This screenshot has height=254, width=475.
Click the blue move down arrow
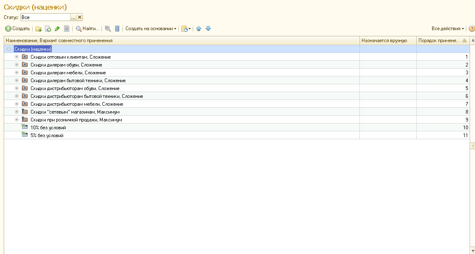(x=208, y=28)
